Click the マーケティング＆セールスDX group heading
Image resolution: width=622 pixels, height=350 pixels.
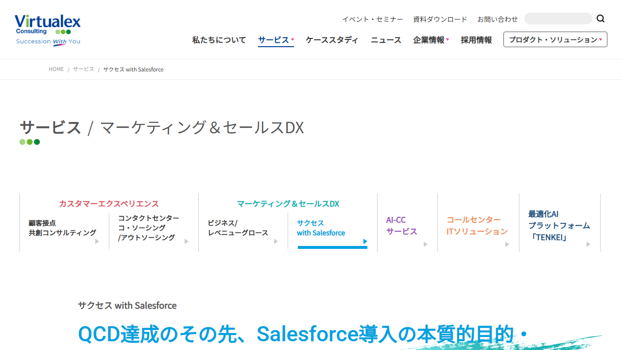click(288, 204)
